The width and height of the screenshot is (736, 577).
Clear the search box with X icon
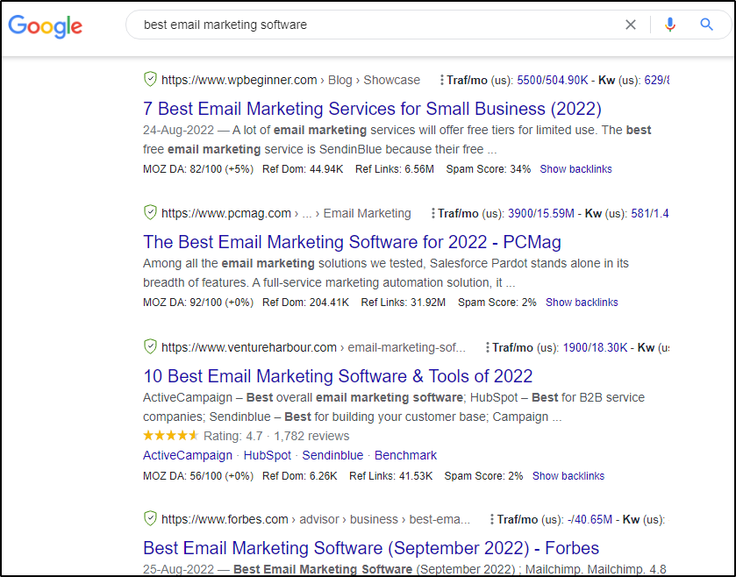pyautogui.click(x=630, y=25)
